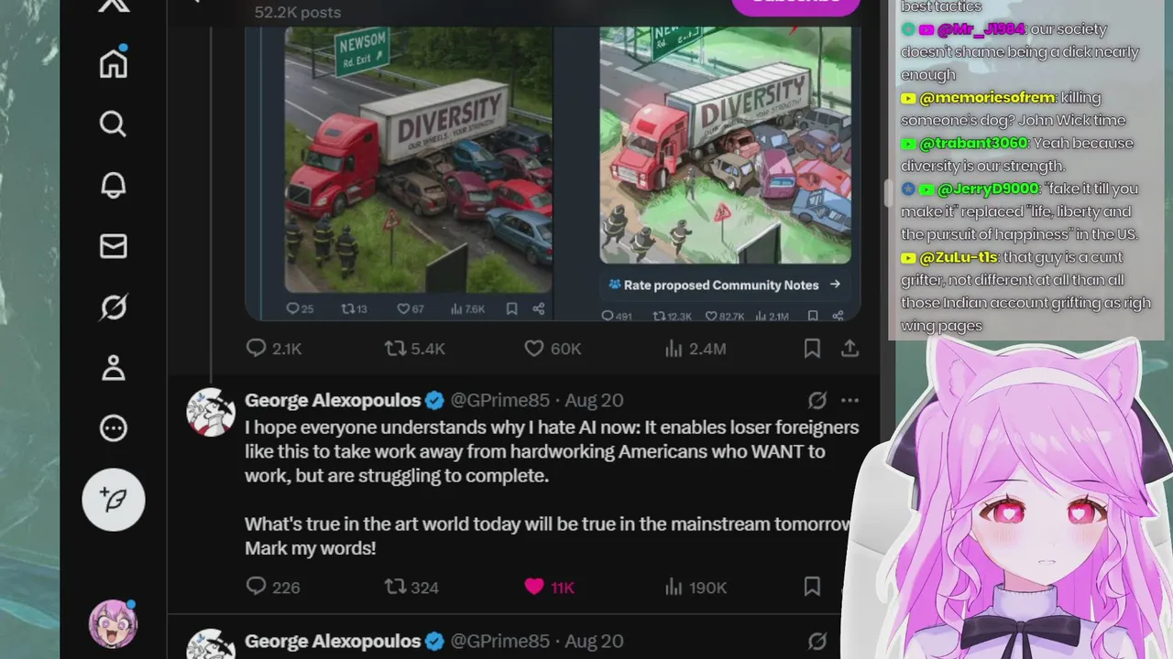
Task: Open the Search explore icon
Action: [x=114, y=124]
